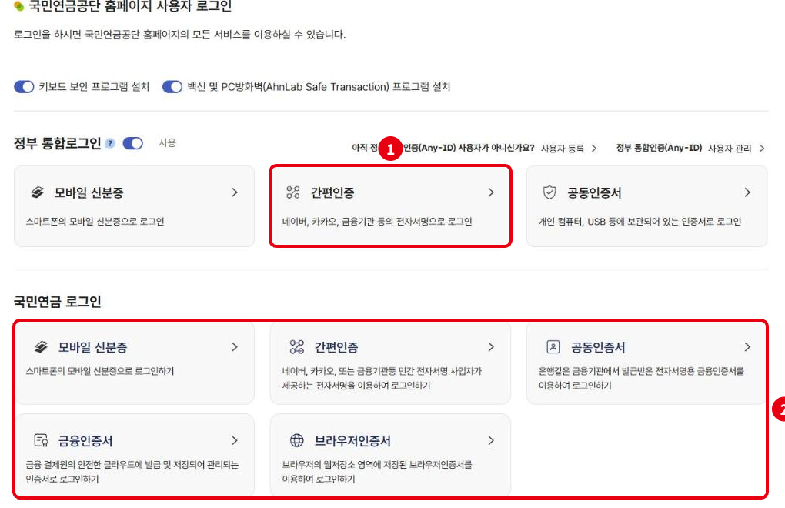Select 국민연금 로그인 간편인증 title
785x508 pixels.
click(336, 347)
